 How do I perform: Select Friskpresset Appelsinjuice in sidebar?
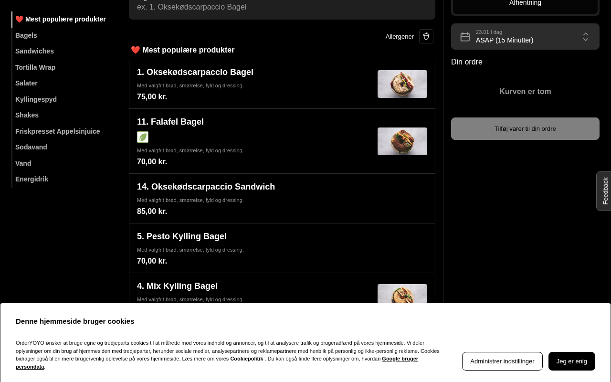(58, 131)
